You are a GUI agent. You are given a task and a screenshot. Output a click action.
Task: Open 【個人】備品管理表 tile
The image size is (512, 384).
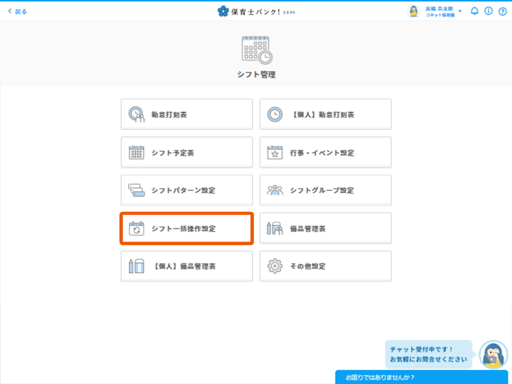pyautogui.click(x=186, y=266)
